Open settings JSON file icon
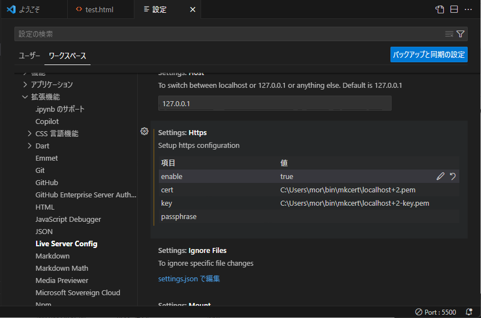Screen dimensions: 481x318 440,9
